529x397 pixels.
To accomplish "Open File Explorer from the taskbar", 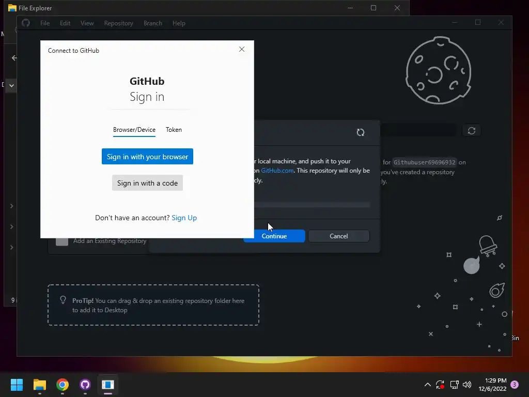I will tap(39, 385).
